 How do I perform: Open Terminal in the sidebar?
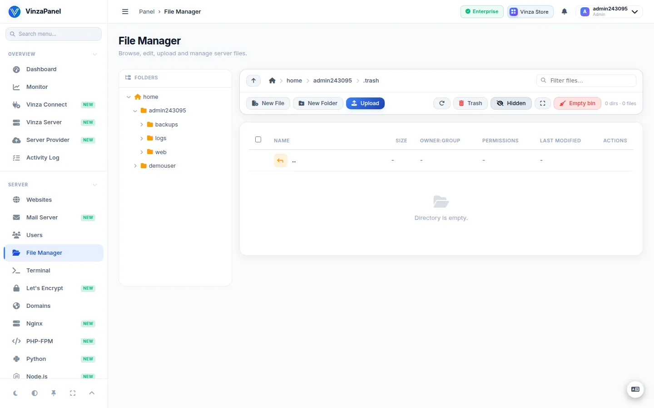click(x=54, y=271)
